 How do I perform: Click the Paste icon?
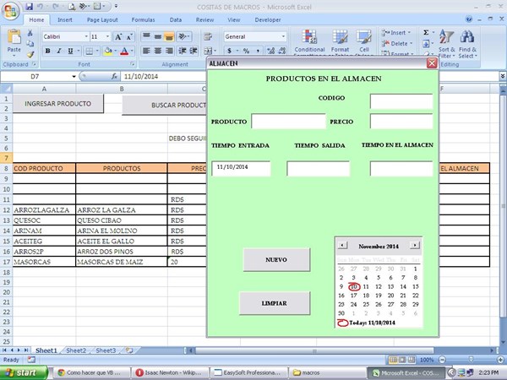[x=14, y=37]
